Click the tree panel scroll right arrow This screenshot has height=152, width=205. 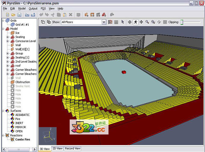(34, 149)
